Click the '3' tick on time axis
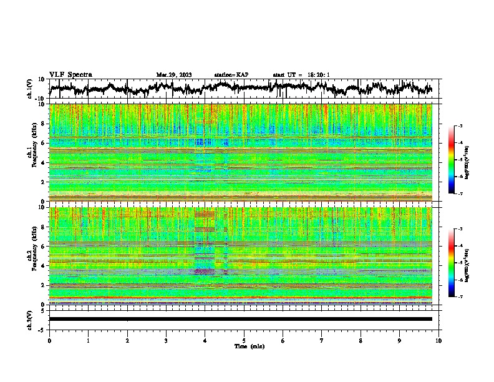Image resolution: width=494 pixels, height=382 pixels. coord(166,341)
